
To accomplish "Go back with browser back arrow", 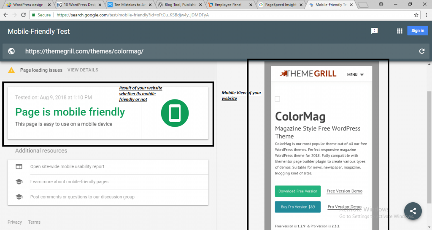I will [5, 15].
